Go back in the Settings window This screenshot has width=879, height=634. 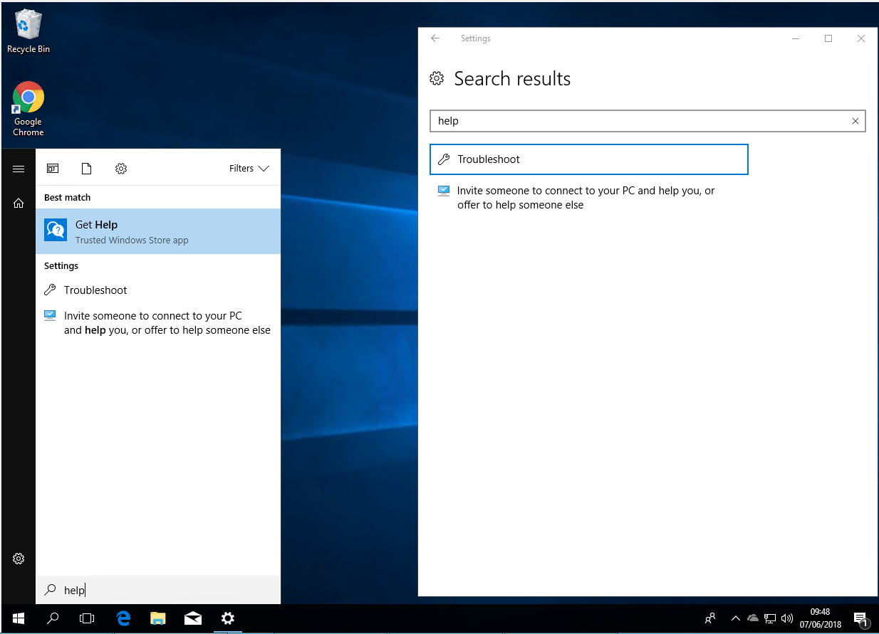(x=435, y=38)
